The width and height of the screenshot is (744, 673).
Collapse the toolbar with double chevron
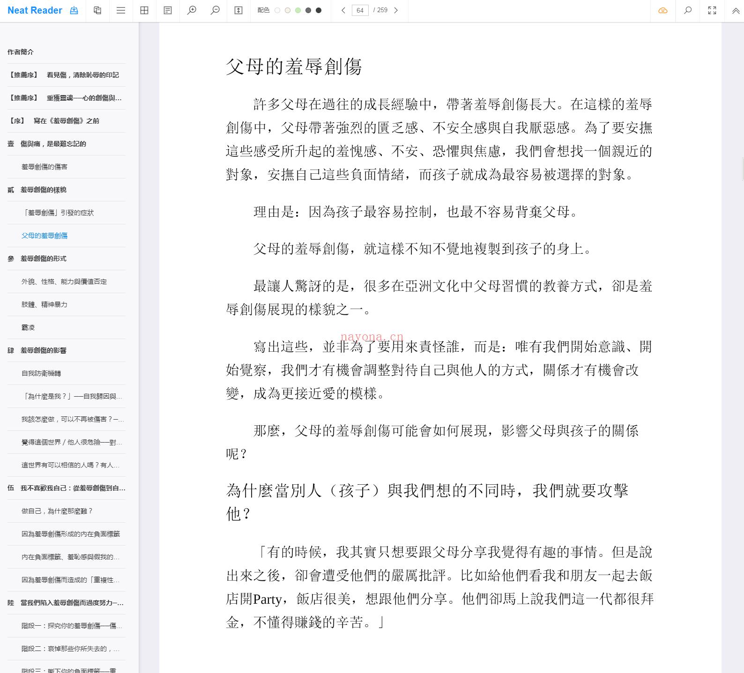click(x=736, y=11)
